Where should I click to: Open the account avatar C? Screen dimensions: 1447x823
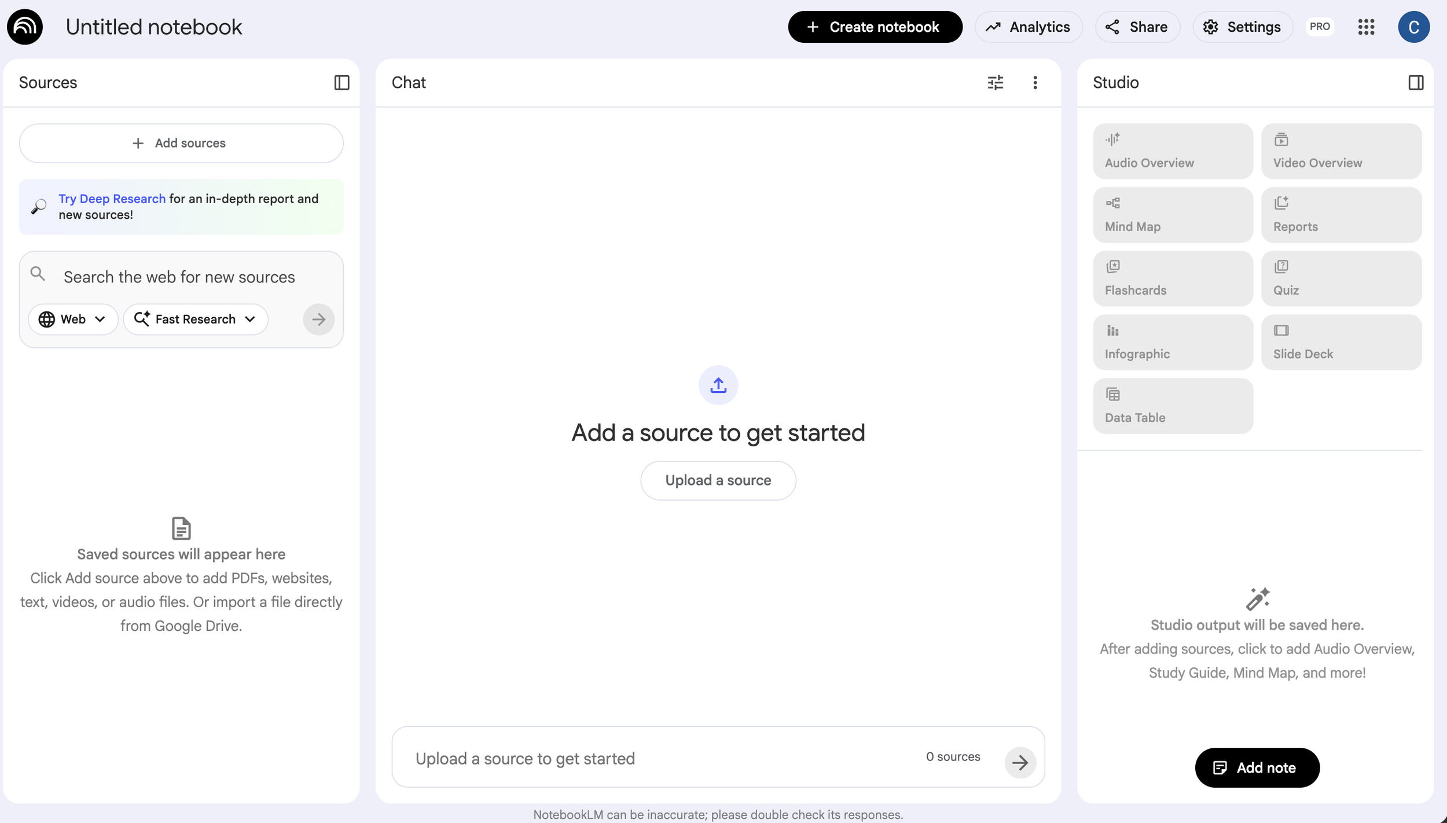1413,27
